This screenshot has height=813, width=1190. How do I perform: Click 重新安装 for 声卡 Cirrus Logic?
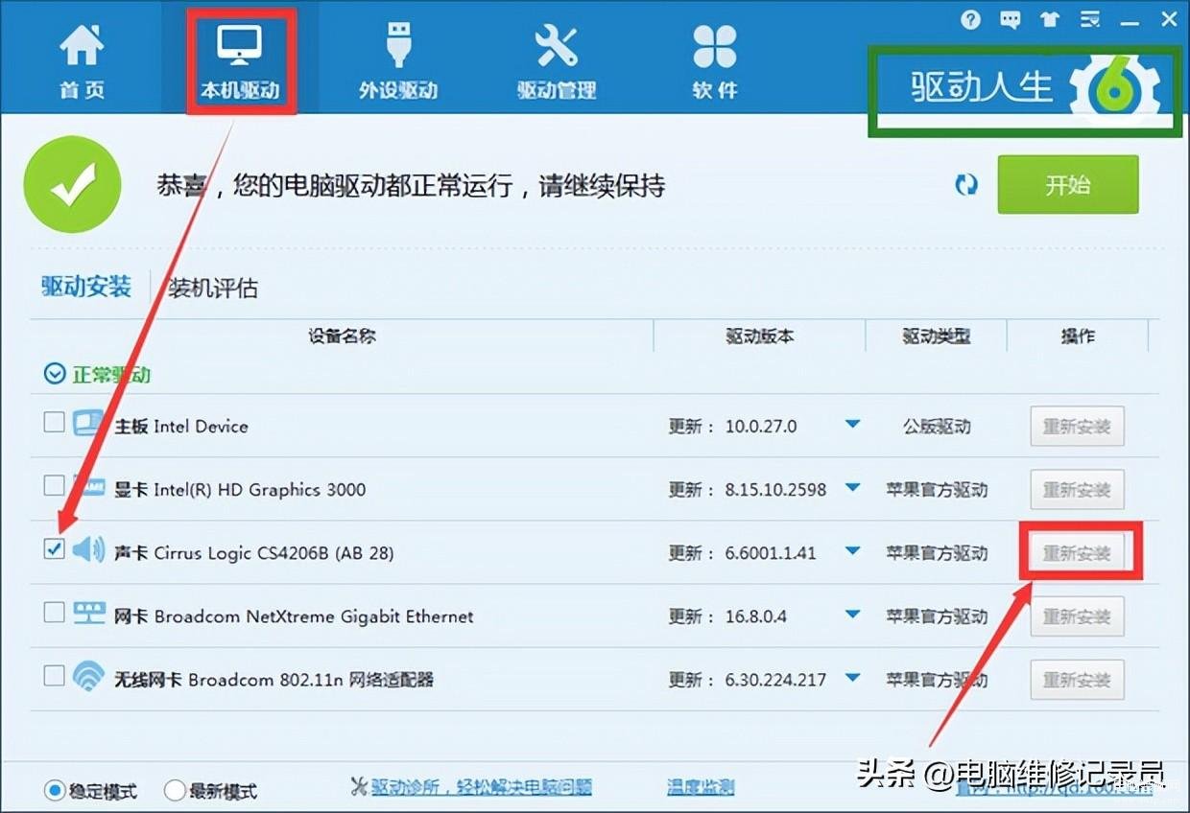pos(1077,552)
